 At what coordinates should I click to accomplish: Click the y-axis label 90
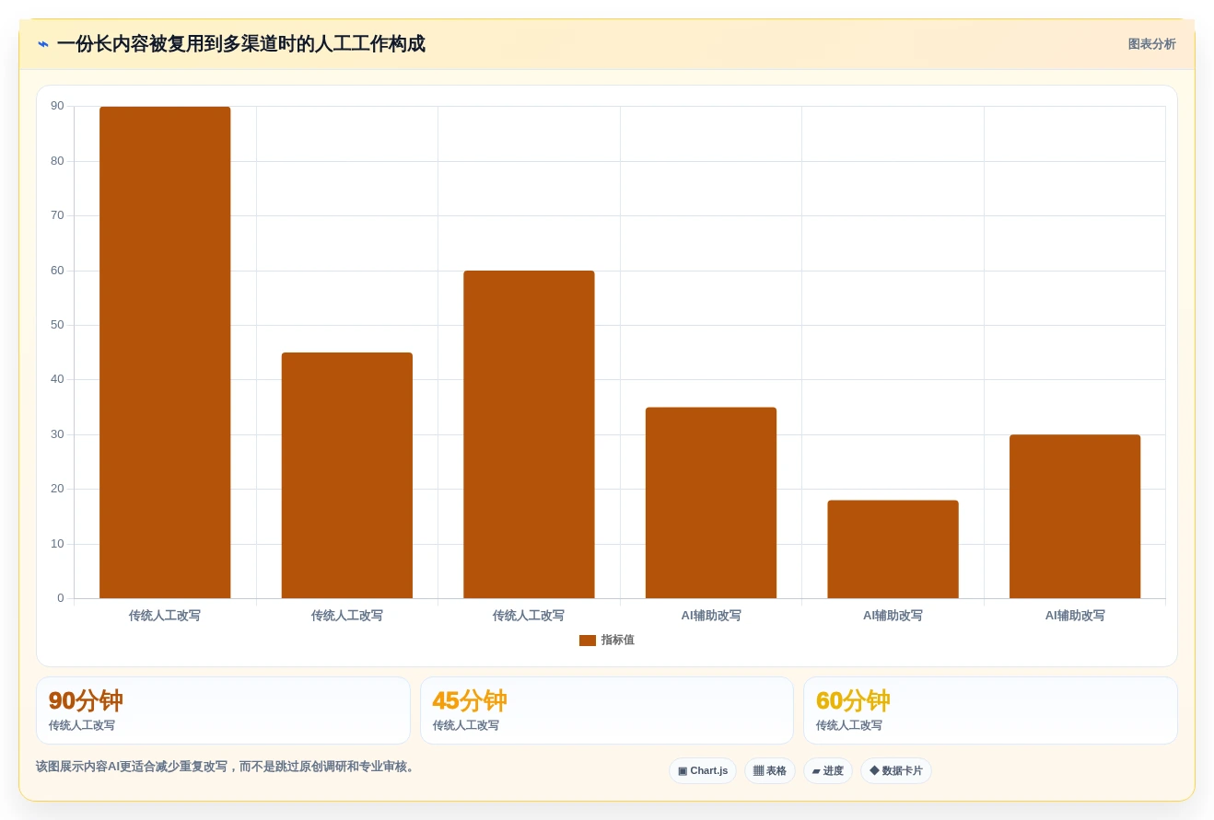(x=57, y=106)
